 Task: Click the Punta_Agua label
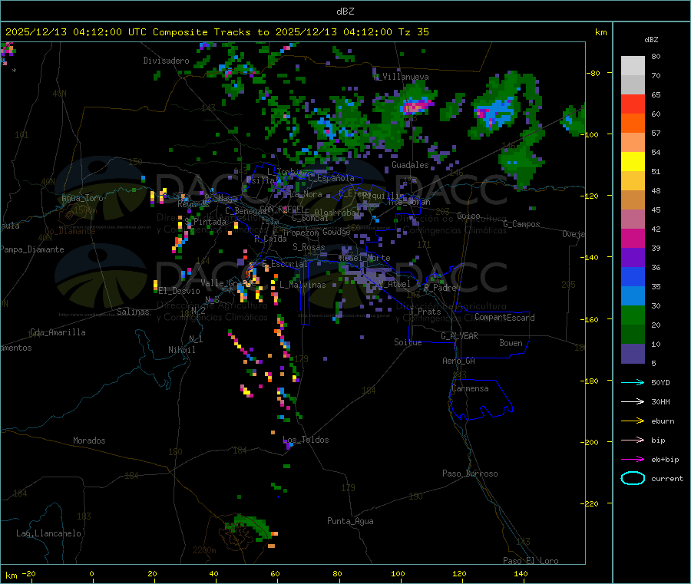click(x=350, y=521)
